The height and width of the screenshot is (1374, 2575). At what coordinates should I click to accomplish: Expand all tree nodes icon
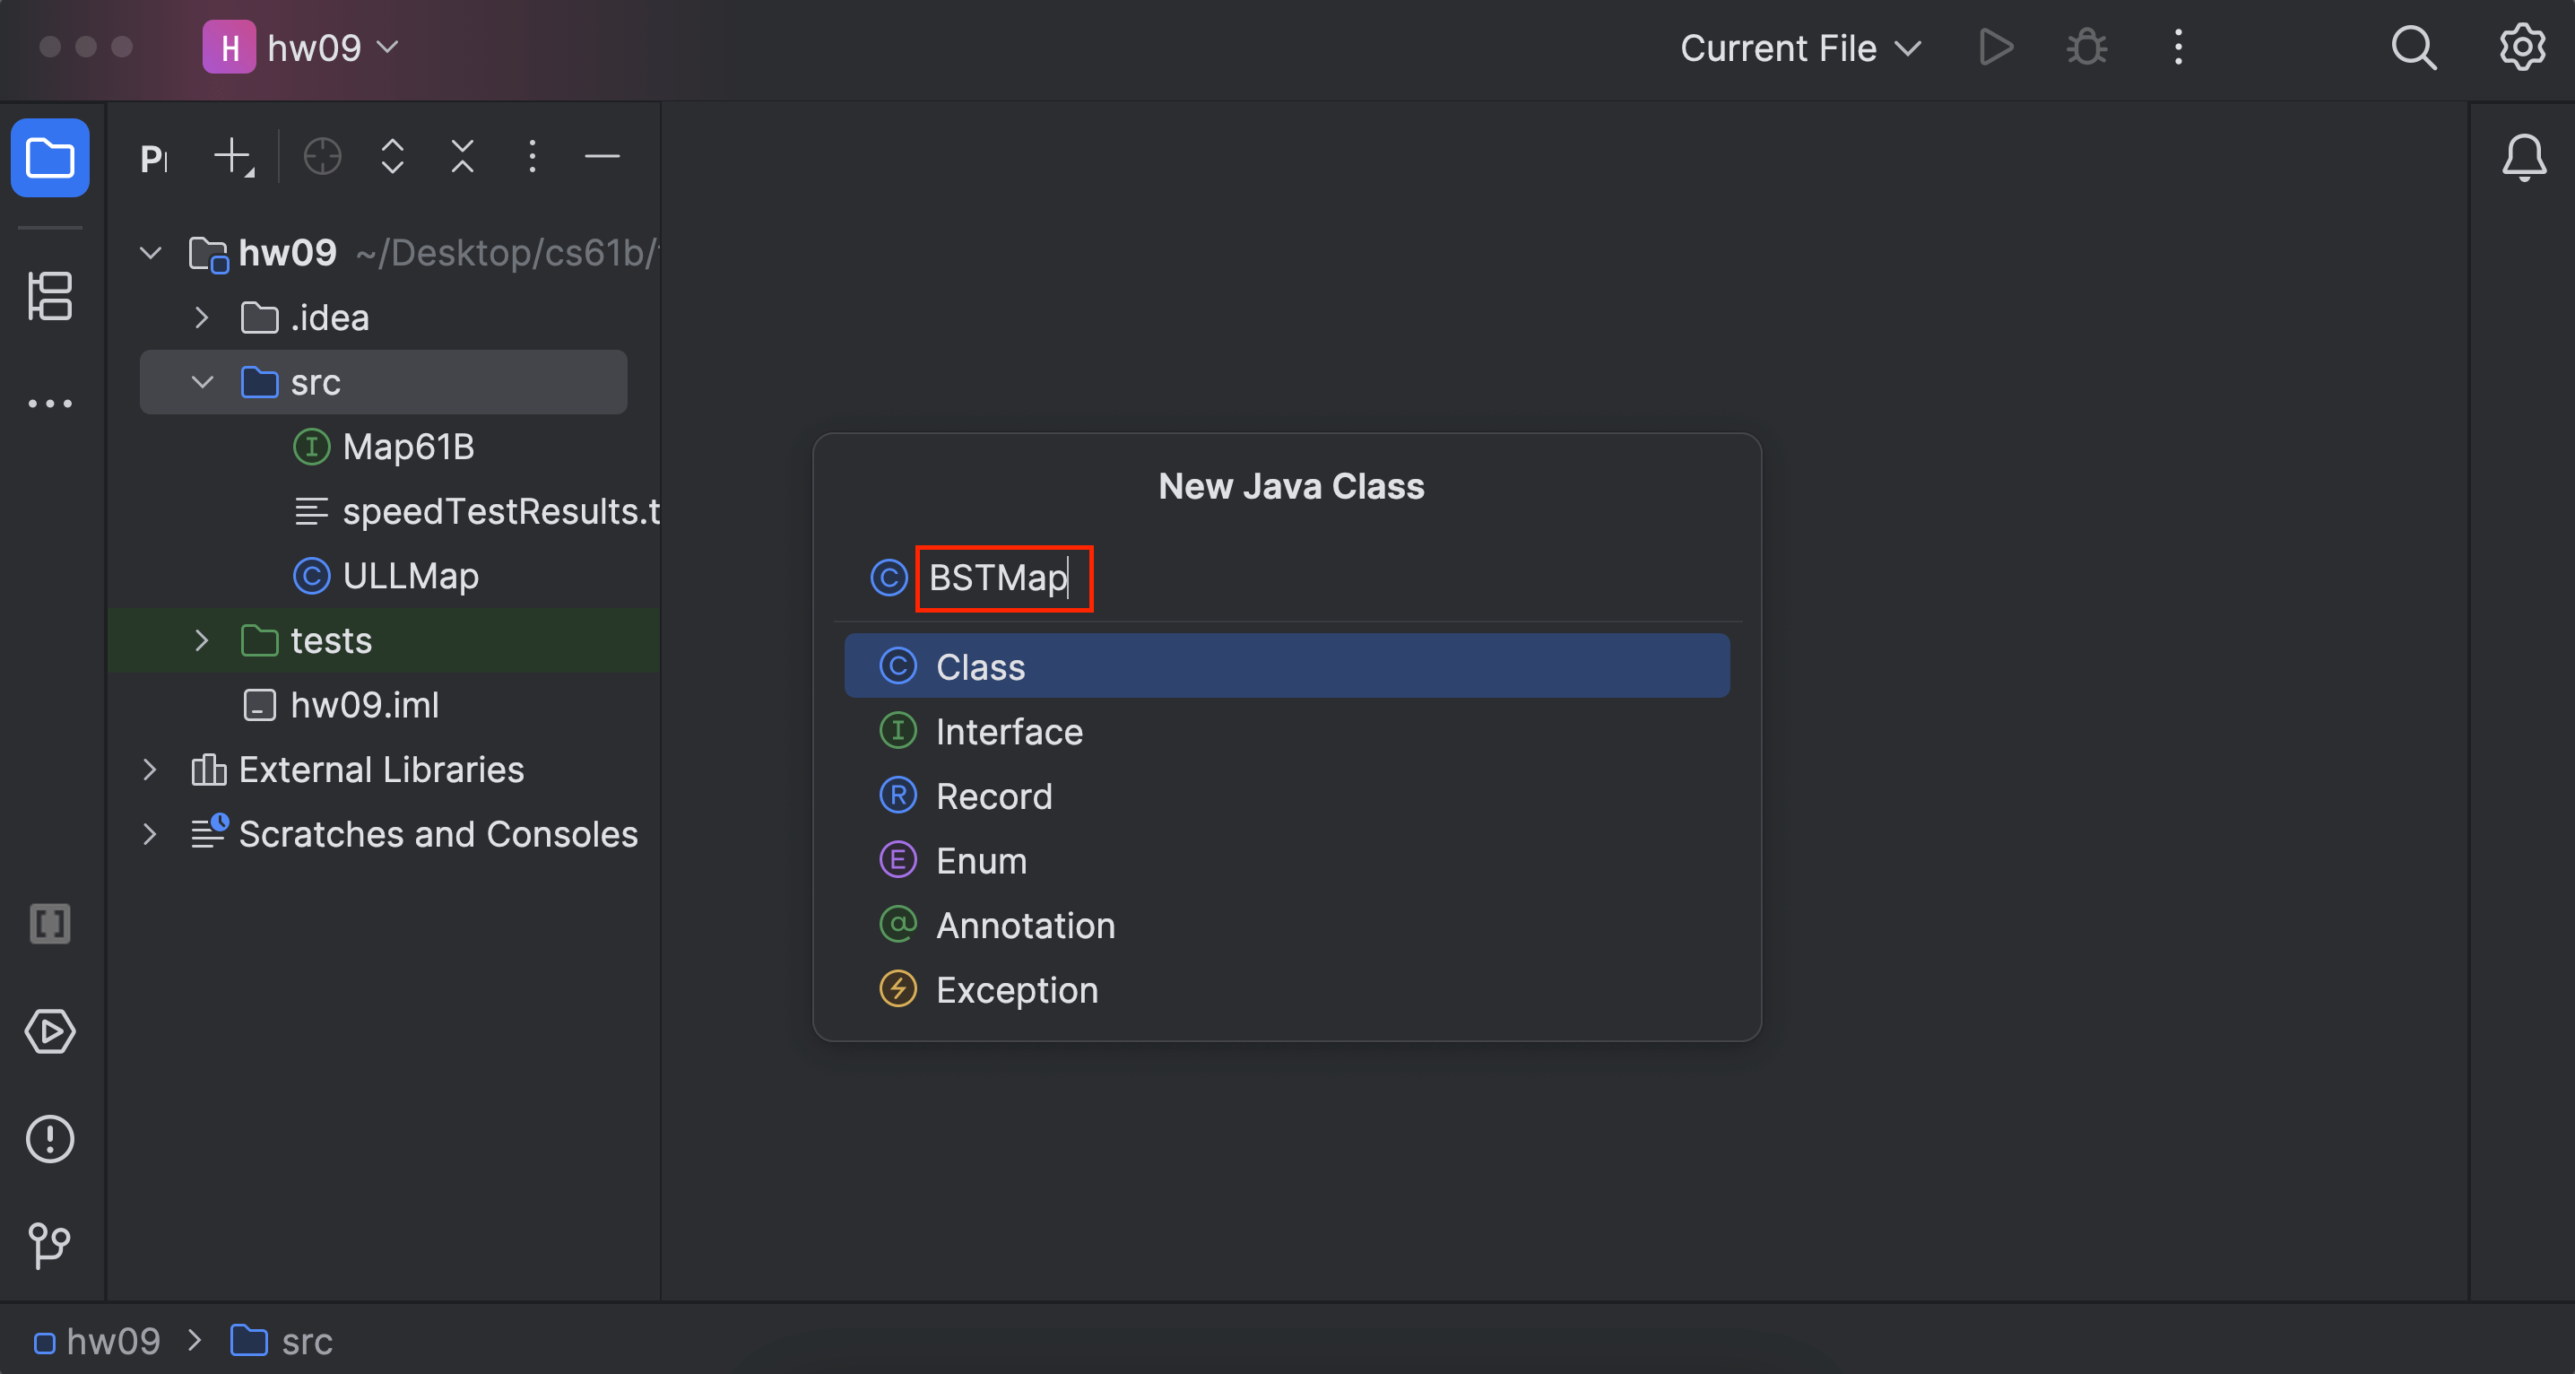(393, 157)
